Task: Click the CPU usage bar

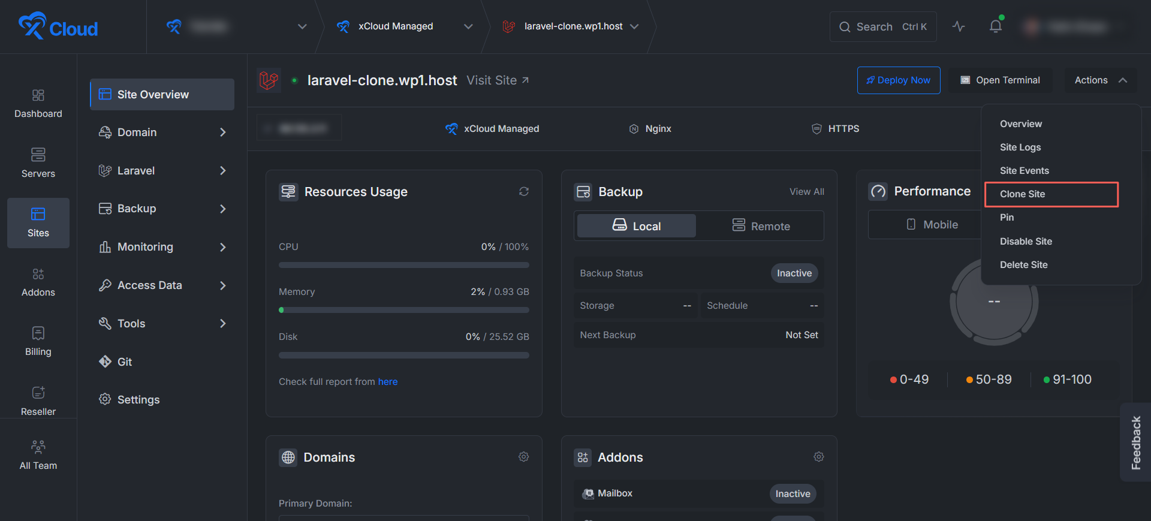Action: tap(404, 265)
